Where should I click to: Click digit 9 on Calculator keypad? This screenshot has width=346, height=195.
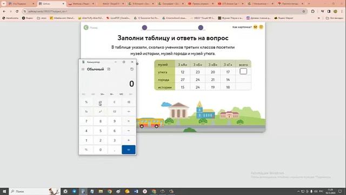(x=115, y=121)
